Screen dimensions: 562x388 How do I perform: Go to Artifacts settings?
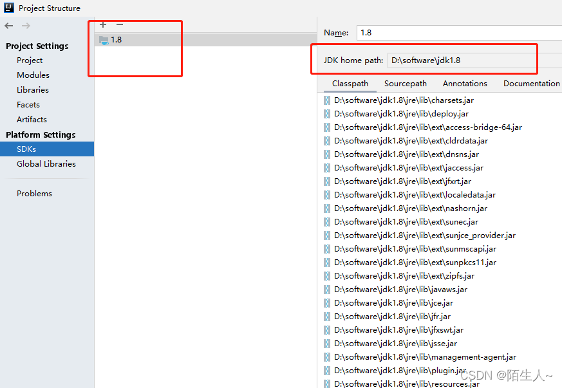point(32,119)
